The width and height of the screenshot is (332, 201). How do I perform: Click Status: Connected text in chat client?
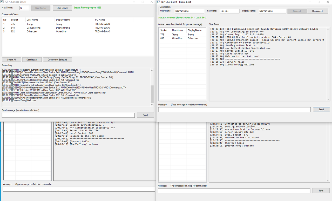pyautogui.click(x=182, y=18)
